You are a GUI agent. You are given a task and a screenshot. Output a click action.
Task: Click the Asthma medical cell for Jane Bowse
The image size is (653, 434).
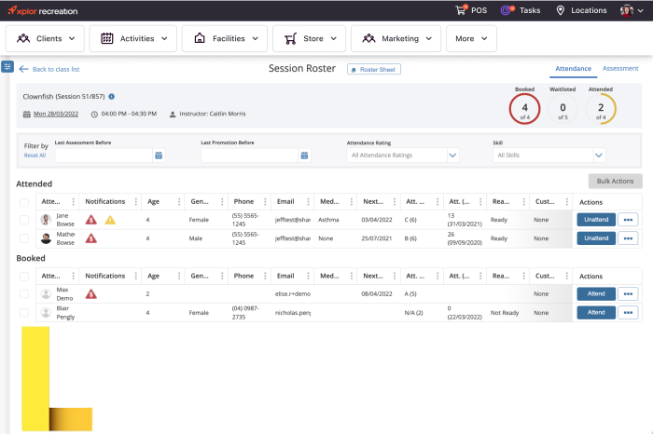[328, 220]
